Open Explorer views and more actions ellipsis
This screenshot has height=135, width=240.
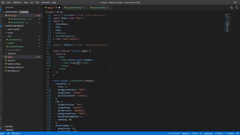pos(38,7)
